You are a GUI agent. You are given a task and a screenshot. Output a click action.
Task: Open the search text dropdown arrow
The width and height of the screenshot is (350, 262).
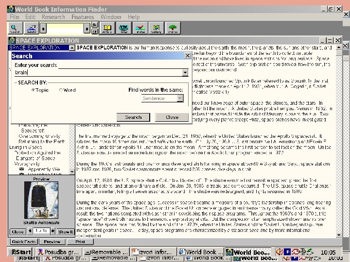(x=185, y=72)
